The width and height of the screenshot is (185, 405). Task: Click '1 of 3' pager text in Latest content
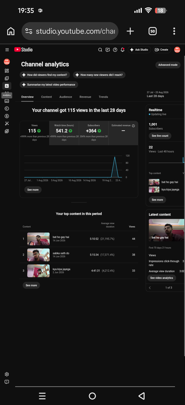point(169,288)
